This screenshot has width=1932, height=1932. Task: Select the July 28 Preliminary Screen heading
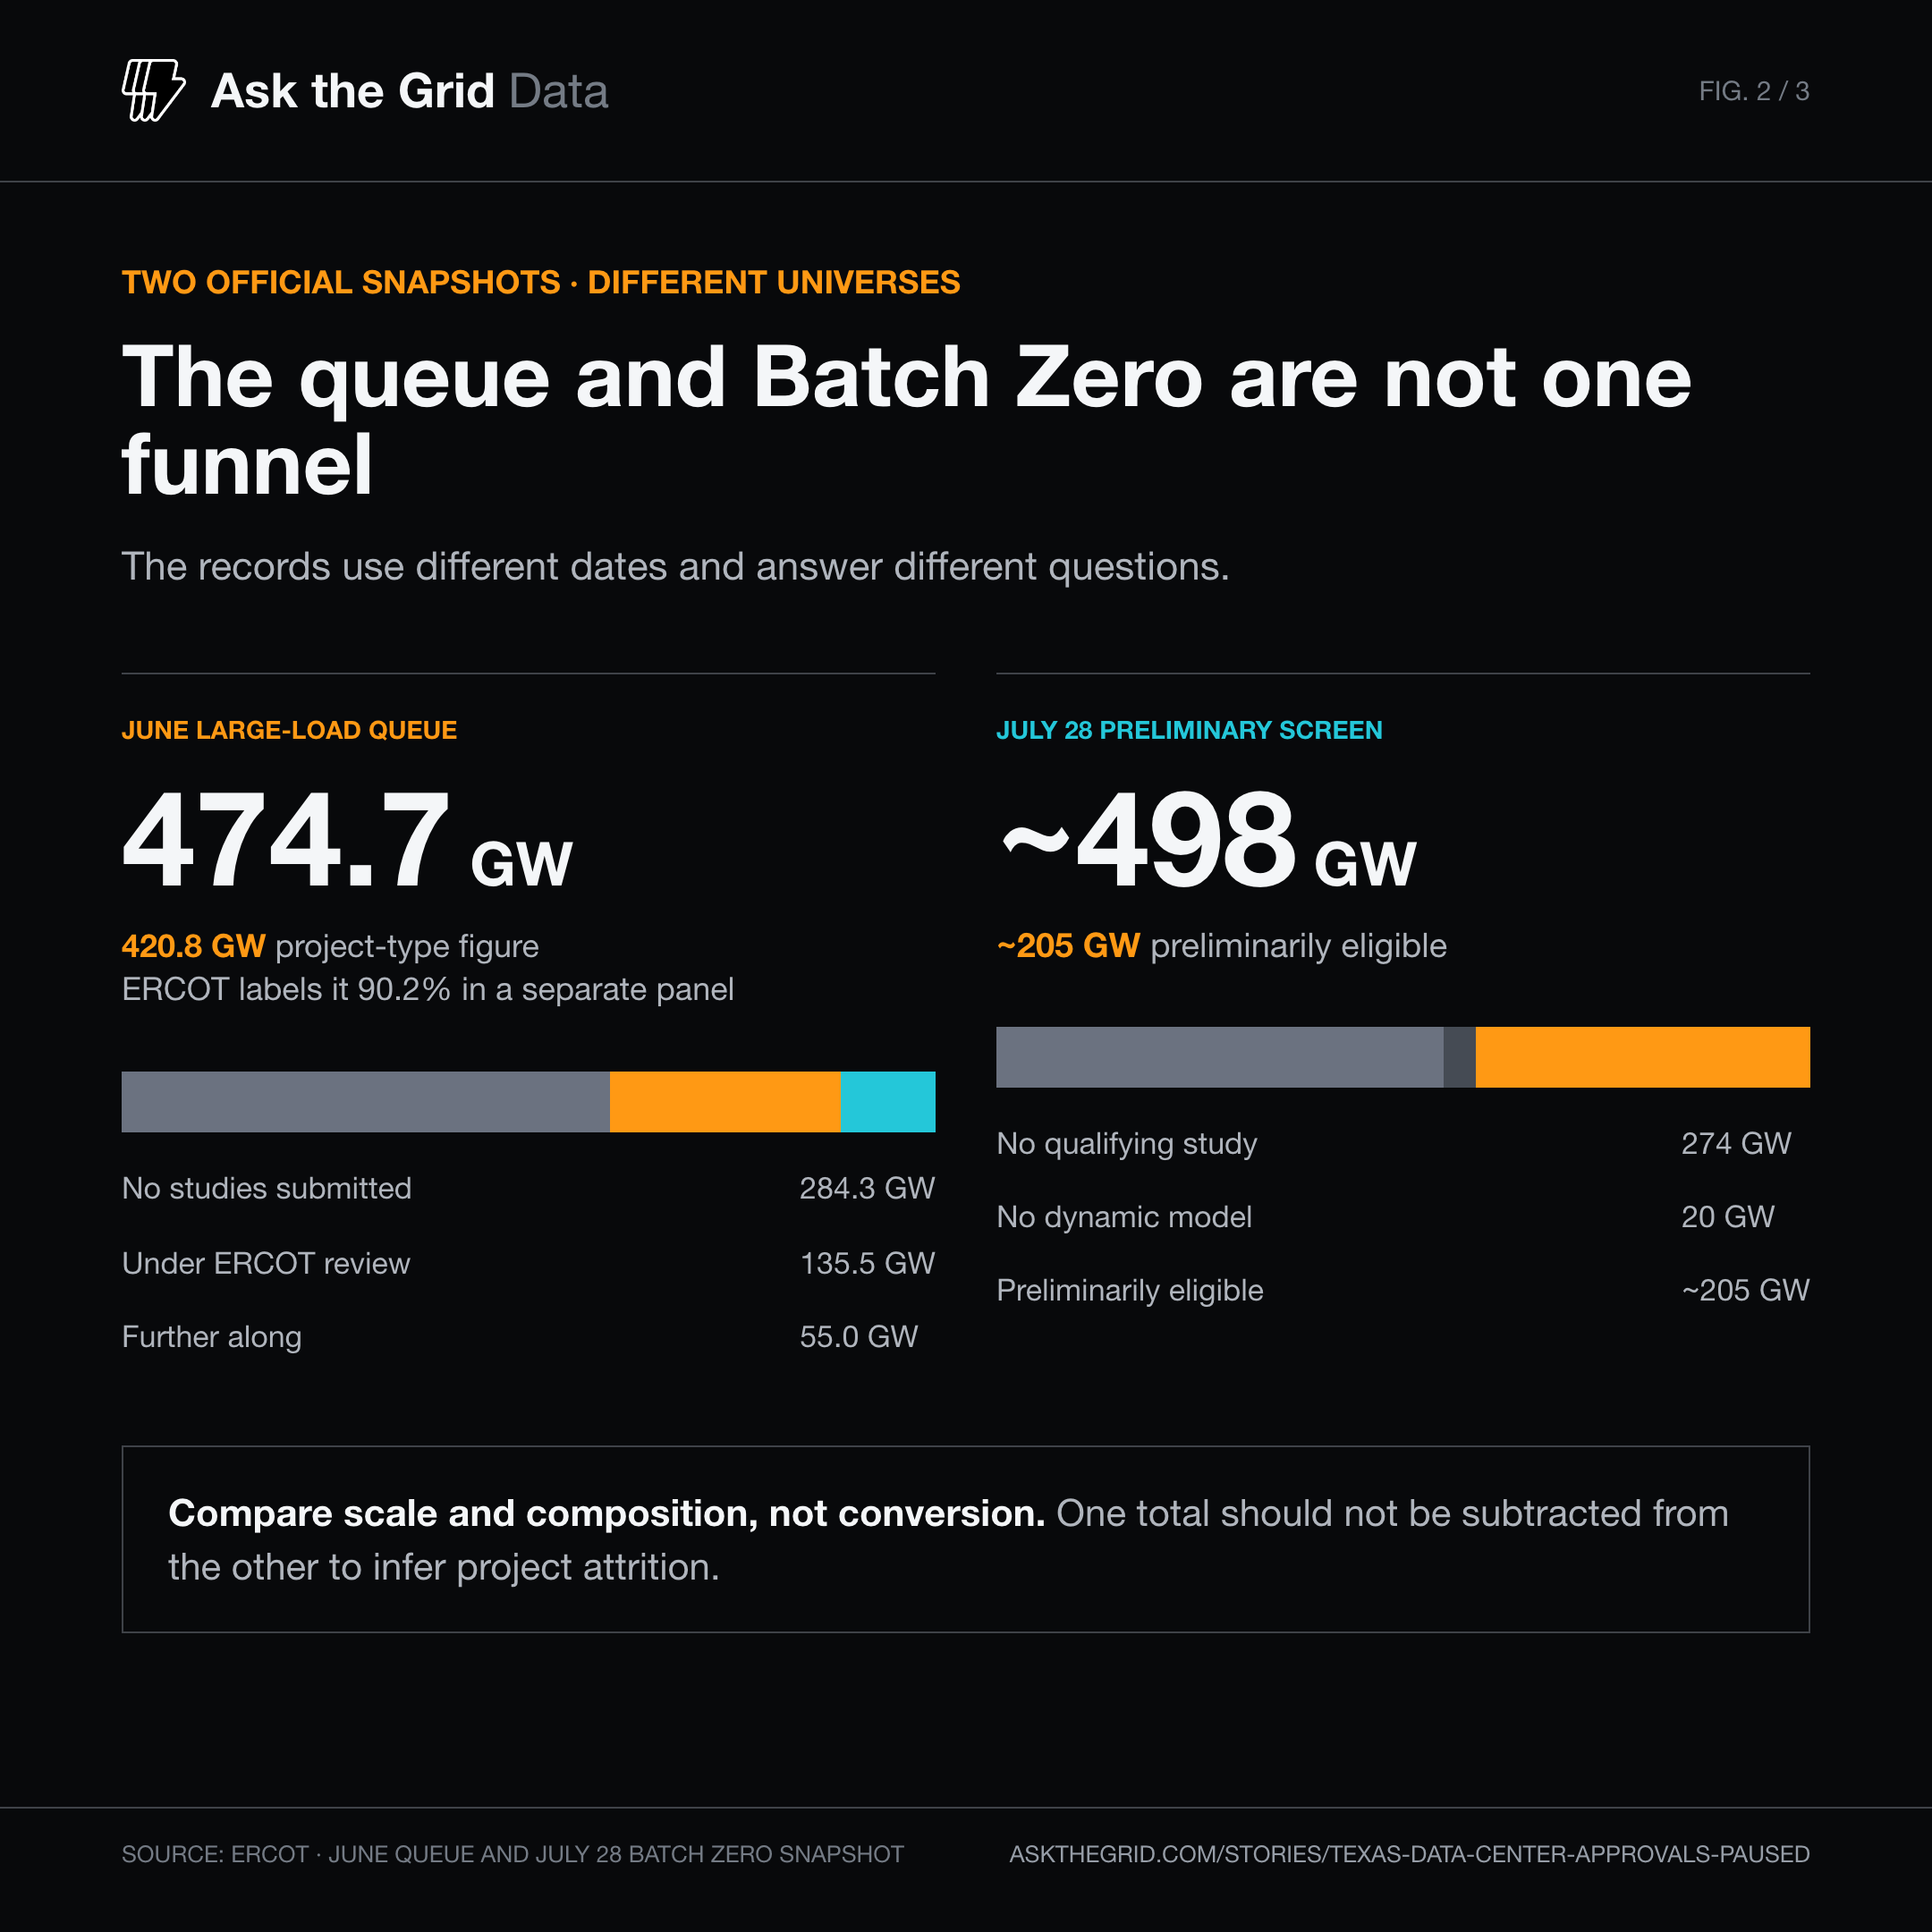pyautogui.click(x=1189, y=730)
